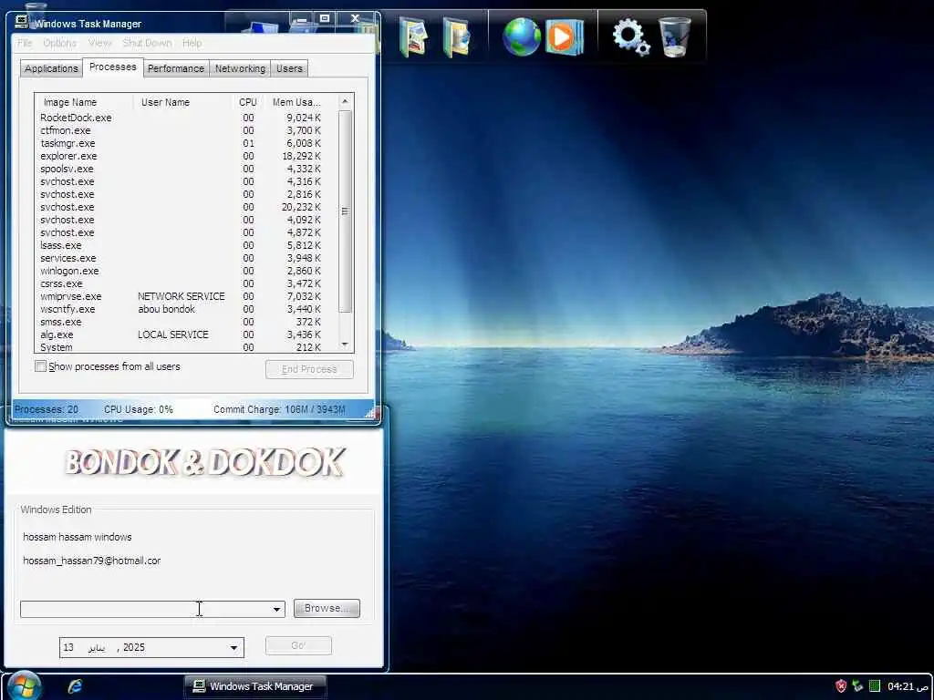Viewport: 934px width, 700px height.
Task: Open the Options menu
Action: pyautogui.click(x=59, y=43)
